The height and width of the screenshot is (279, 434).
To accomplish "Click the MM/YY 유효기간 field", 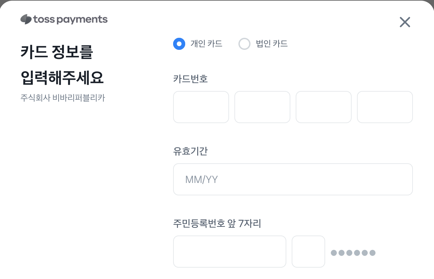I will coord(293,179).
